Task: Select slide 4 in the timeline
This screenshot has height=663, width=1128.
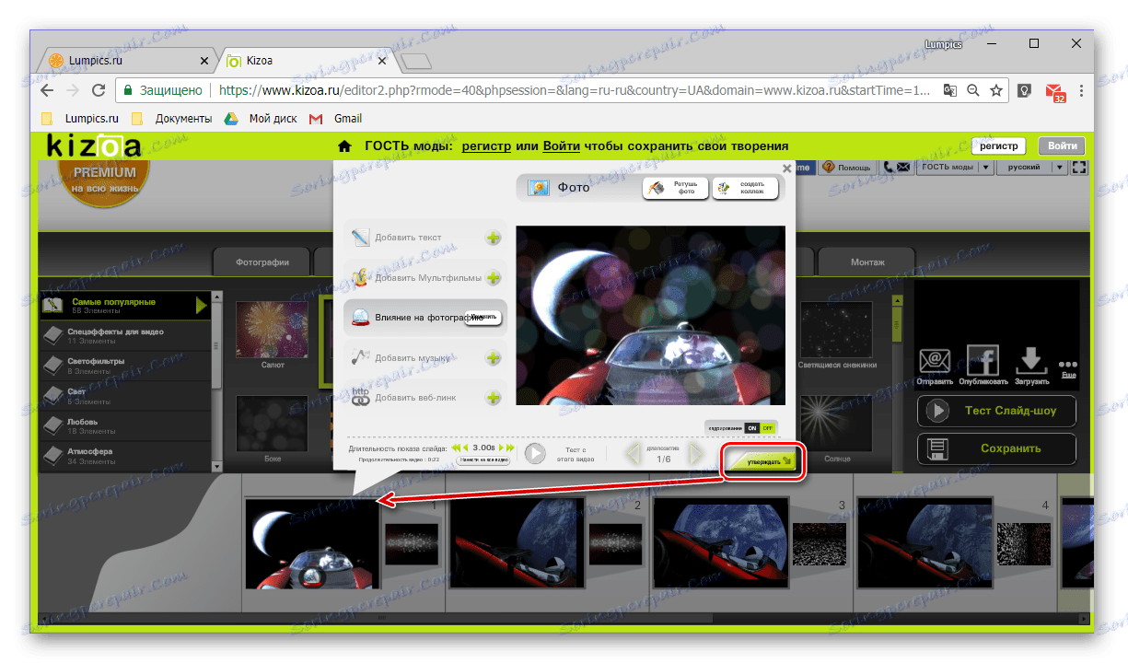Action: click(924, 542)
